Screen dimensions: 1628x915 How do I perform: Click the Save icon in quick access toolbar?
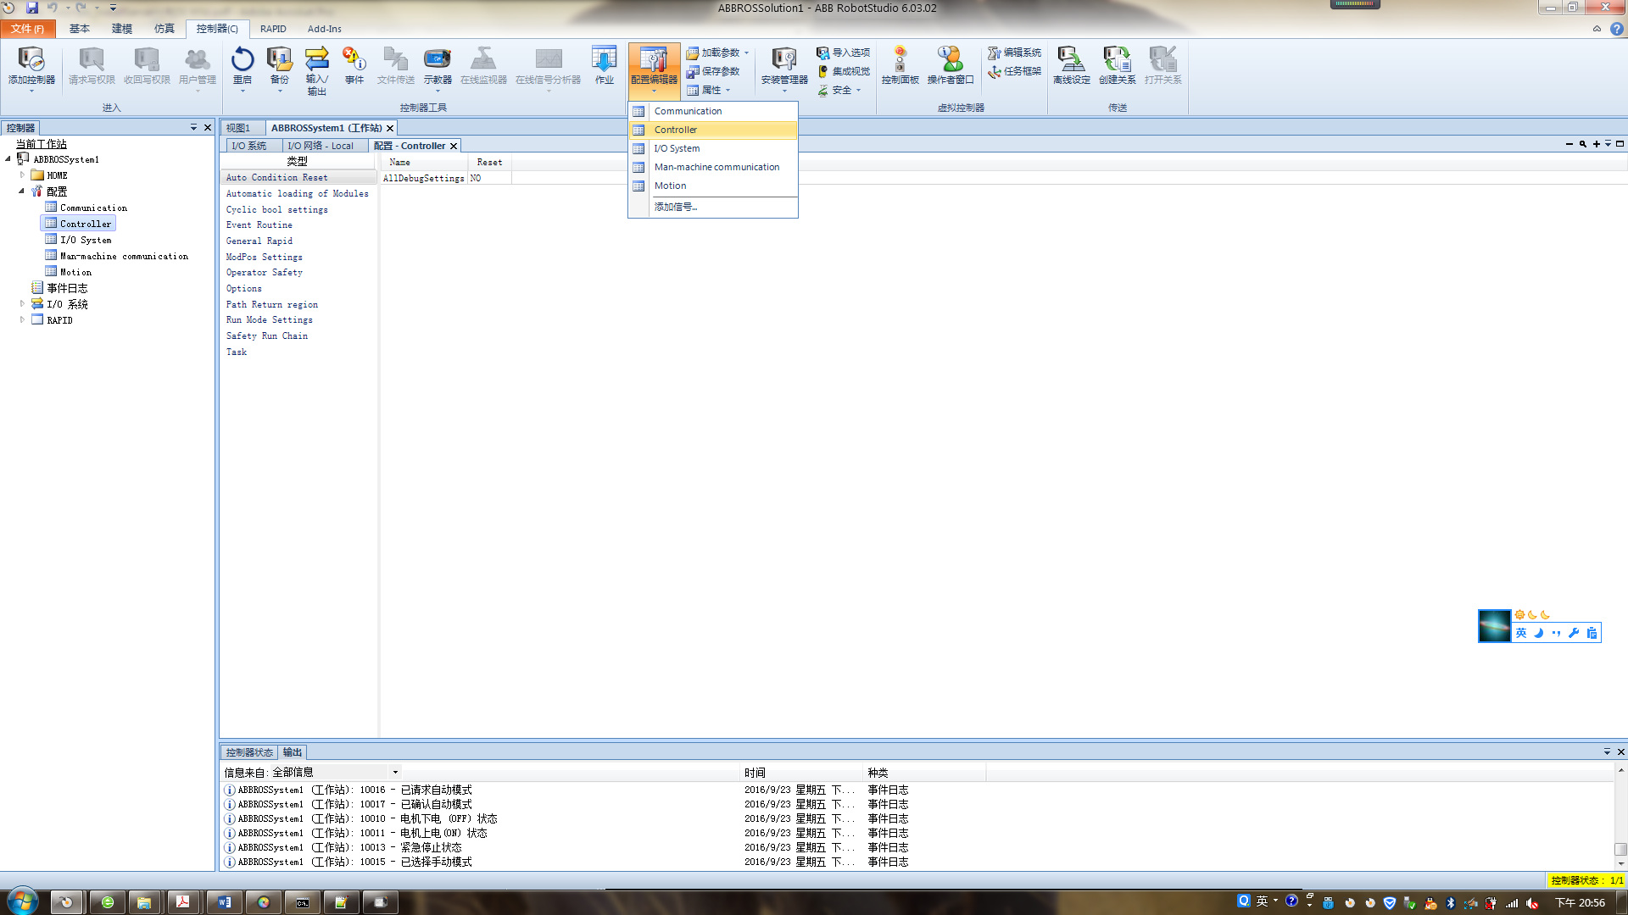tap(31, 8)
